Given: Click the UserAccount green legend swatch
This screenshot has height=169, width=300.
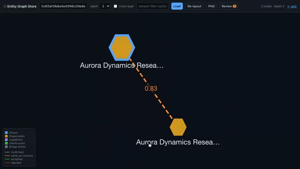Looking at the screenshot, I should pyautogui.click(x=6, y=143).
